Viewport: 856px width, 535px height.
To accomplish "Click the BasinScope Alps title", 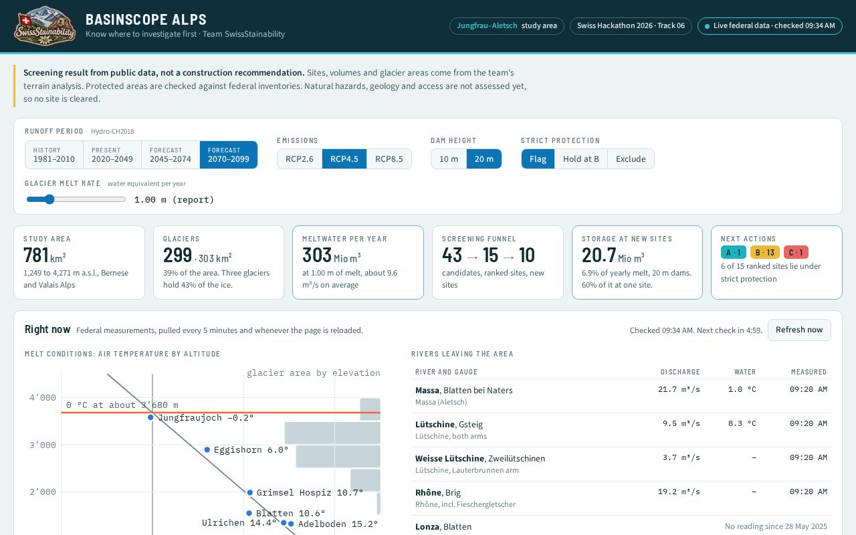I will [146, 19].
